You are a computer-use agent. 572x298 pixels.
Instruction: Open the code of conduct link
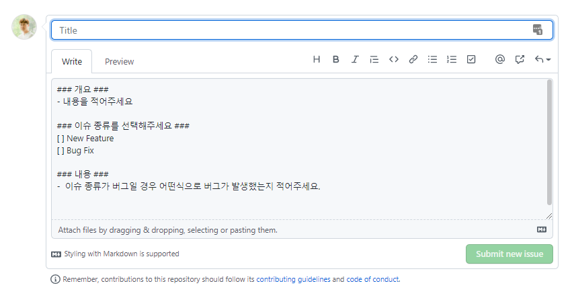pos(372,279)
